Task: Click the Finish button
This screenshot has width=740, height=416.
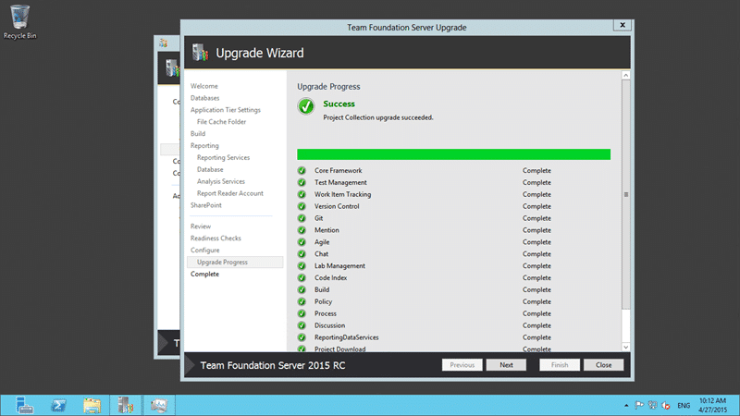Action: pyautogui.click(x=560, y=364)
